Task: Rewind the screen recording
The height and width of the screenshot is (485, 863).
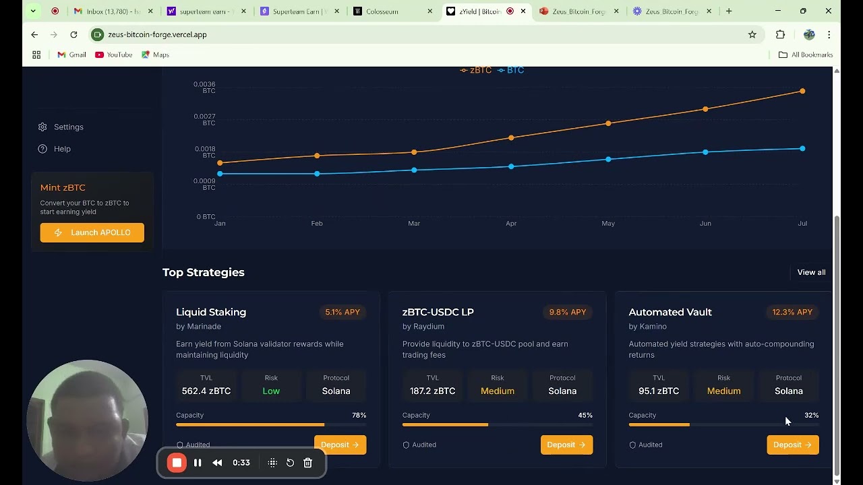Action: point(217,463)
